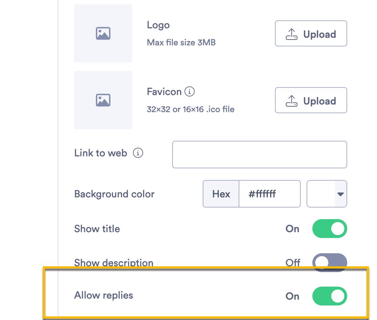Click the Favicon info icon
Viewport: 377px width, 320px height.
[x=190, y=92]
